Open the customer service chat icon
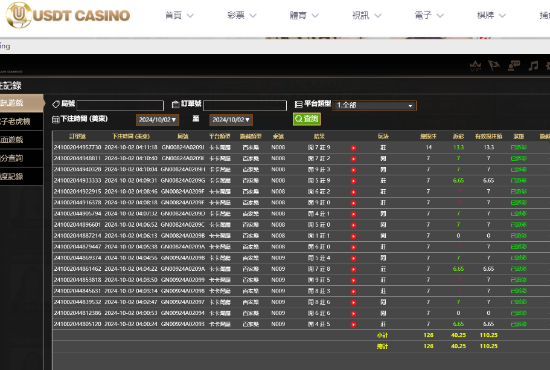Screen dimensions: 550x370 tap(514, 65)
